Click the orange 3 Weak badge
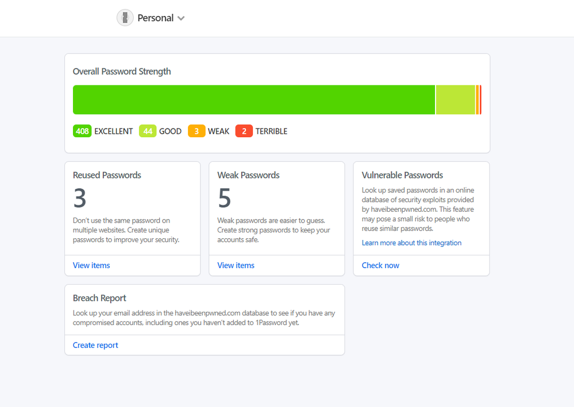The image size is (574, 407). tap(197, 131)
